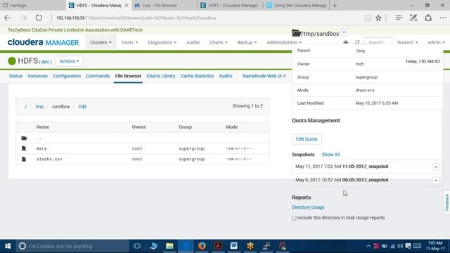Open HDFS Actions dropdown
This screenshot has height=253, width=450.
click(x=69, y=61)
